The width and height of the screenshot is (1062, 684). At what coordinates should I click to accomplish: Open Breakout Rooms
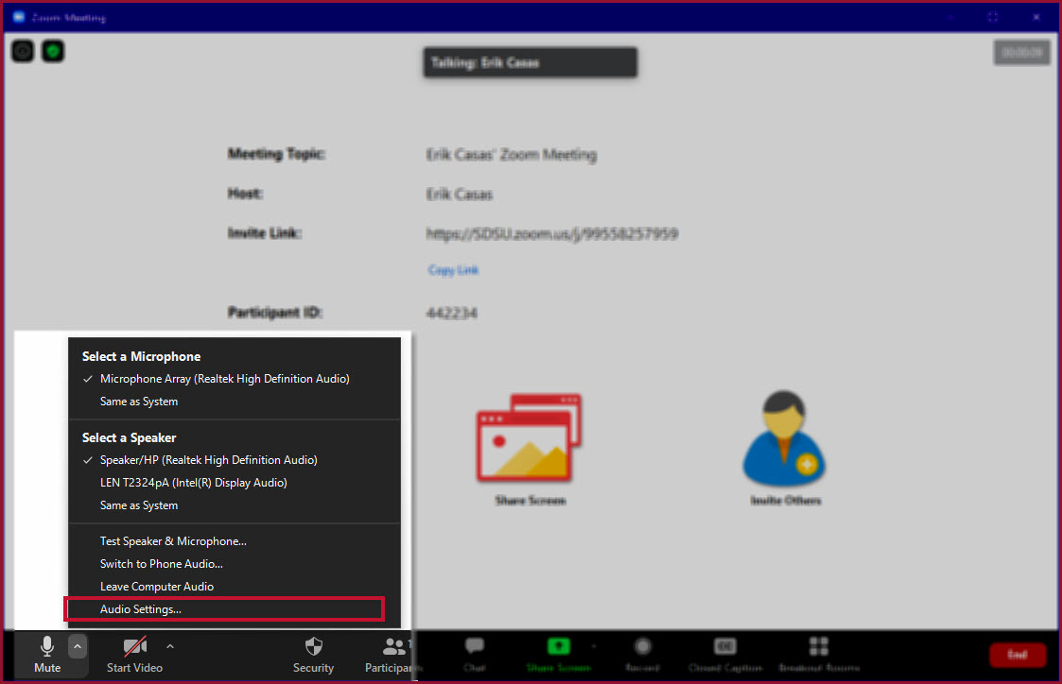819,654
